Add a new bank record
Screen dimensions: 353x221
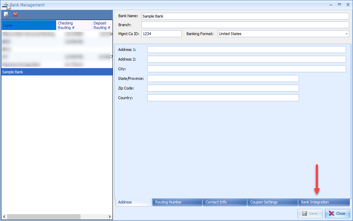(x=6, y=14)
